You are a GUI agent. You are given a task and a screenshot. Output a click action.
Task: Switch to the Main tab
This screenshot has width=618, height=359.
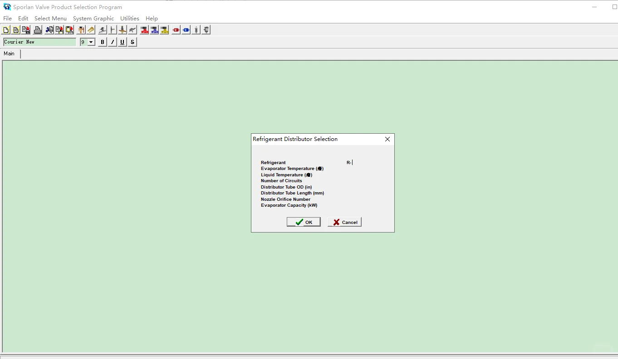pyautogui.click(x=9, y=53)
